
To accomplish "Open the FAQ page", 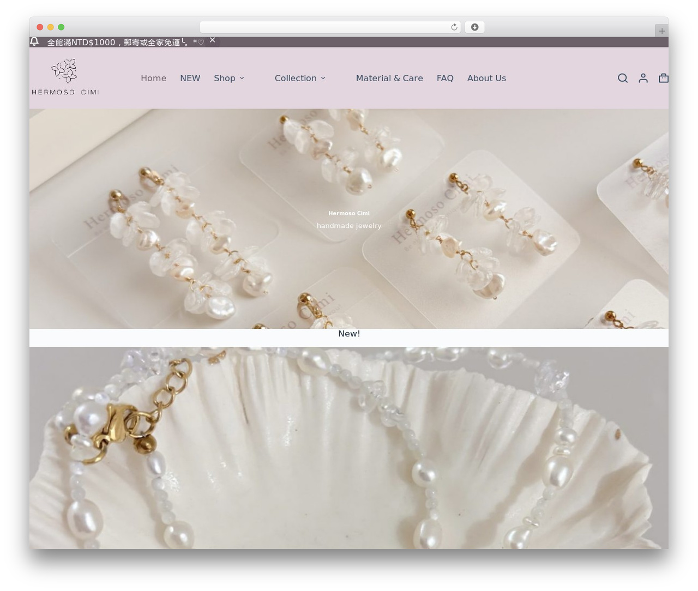I will coord(445,78).
